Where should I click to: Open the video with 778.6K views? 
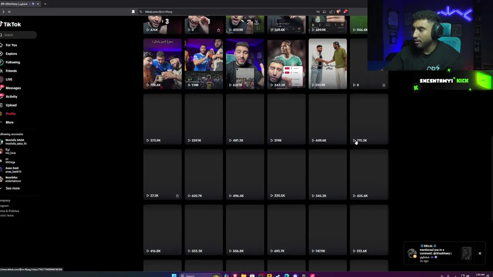point(163,64)
